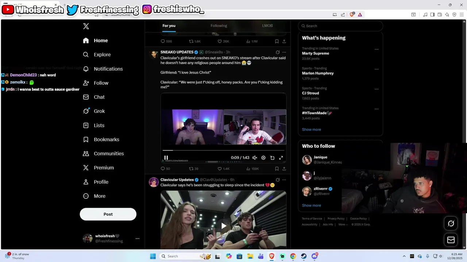Screen dimensions: 467x262
Task: Bookmark the SNEAKO UPDATES post
Action: [277, 168]
